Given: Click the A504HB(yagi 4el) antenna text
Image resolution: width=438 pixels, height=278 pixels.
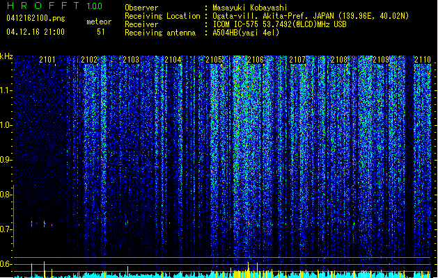Looking at the screenshot, I should (246, 33).
